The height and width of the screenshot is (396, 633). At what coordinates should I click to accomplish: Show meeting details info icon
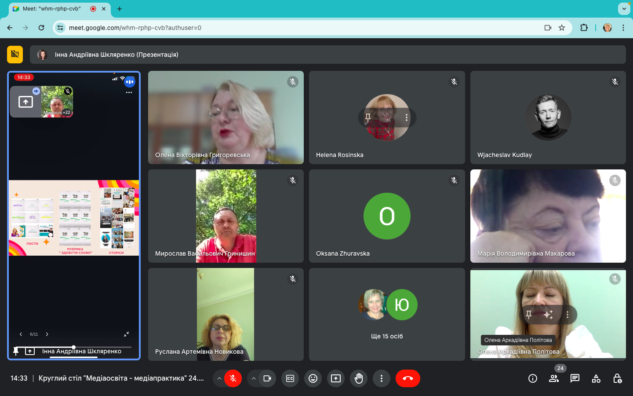click(x=533, y=378)
